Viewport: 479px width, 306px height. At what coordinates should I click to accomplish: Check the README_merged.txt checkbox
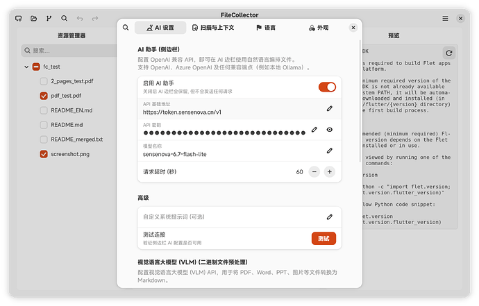44,139
